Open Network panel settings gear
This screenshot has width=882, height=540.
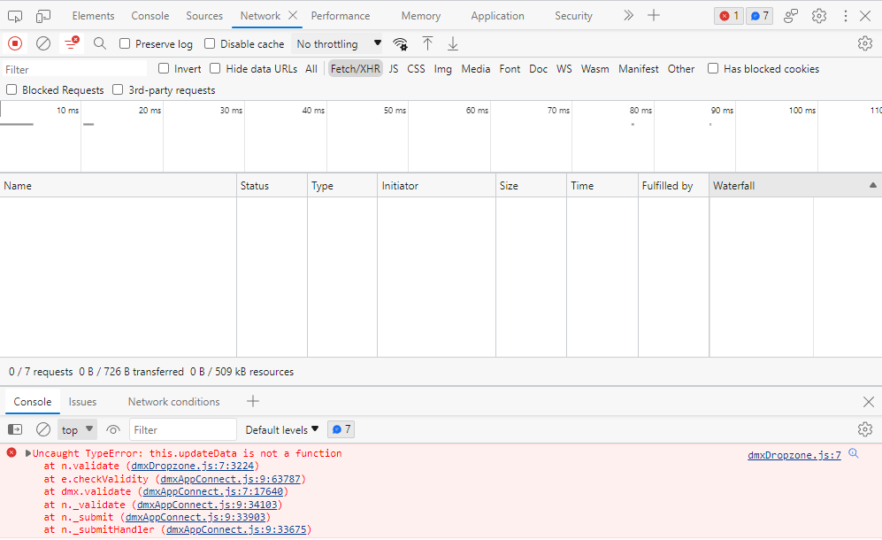coord(865,43)
